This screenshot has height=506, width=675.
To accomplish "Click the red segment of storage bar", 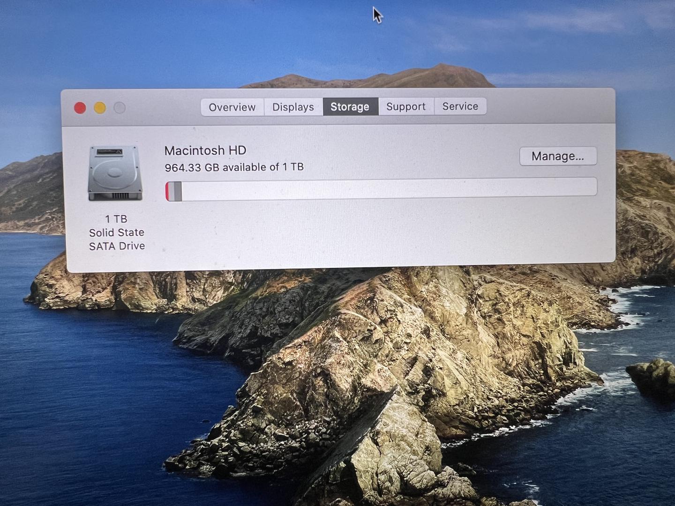I will point(167,192).
